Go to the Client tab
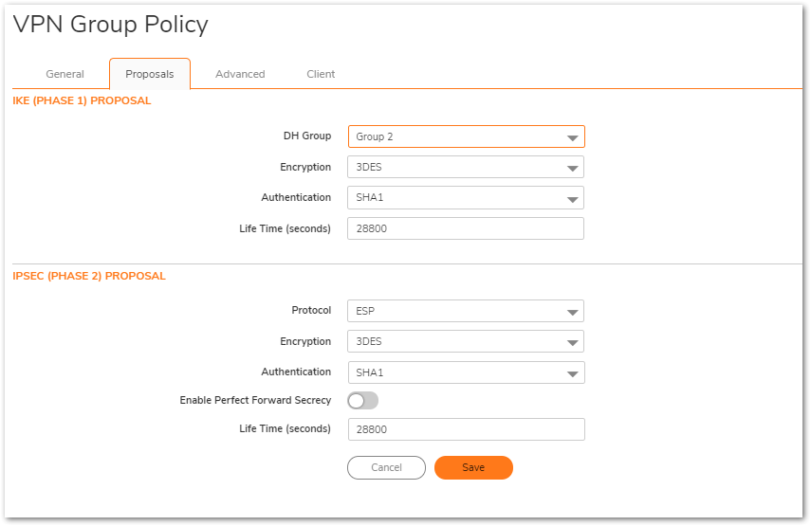Image resolution: width=811 pixels, height=526 pixels. pos(321,74)
